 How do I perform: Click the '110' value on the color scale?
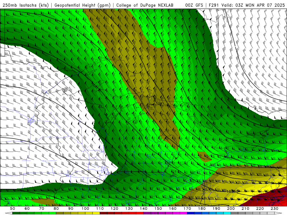[100, 209]
